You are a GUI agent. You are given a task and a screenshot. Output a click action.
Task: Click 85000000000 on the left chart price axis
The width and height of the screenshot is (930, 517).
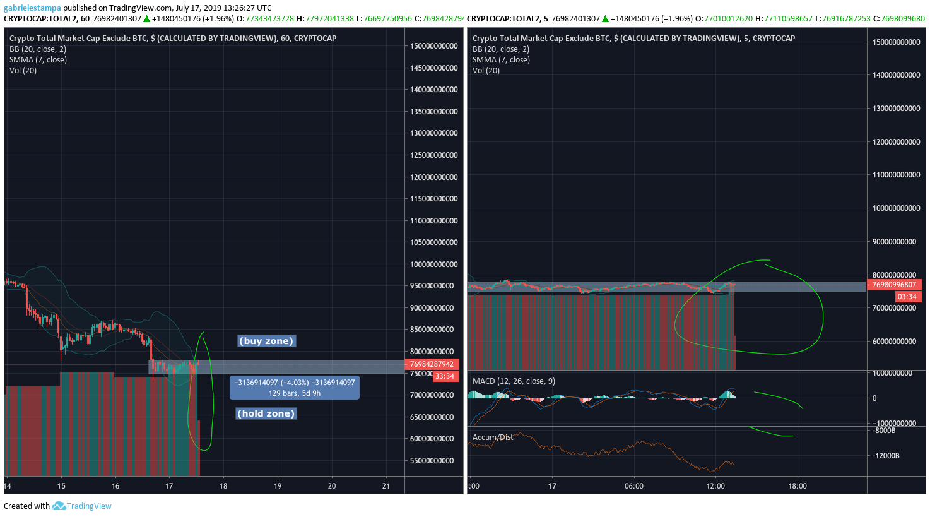click(x=432, y=330)
